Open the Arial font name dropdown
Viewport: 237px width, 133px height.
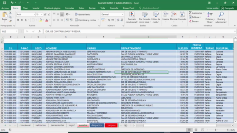click(x=34, y=14)
